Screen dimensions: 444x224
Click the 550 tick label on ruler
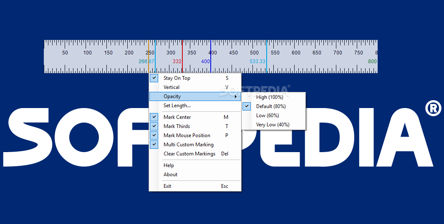pos(275,52)
